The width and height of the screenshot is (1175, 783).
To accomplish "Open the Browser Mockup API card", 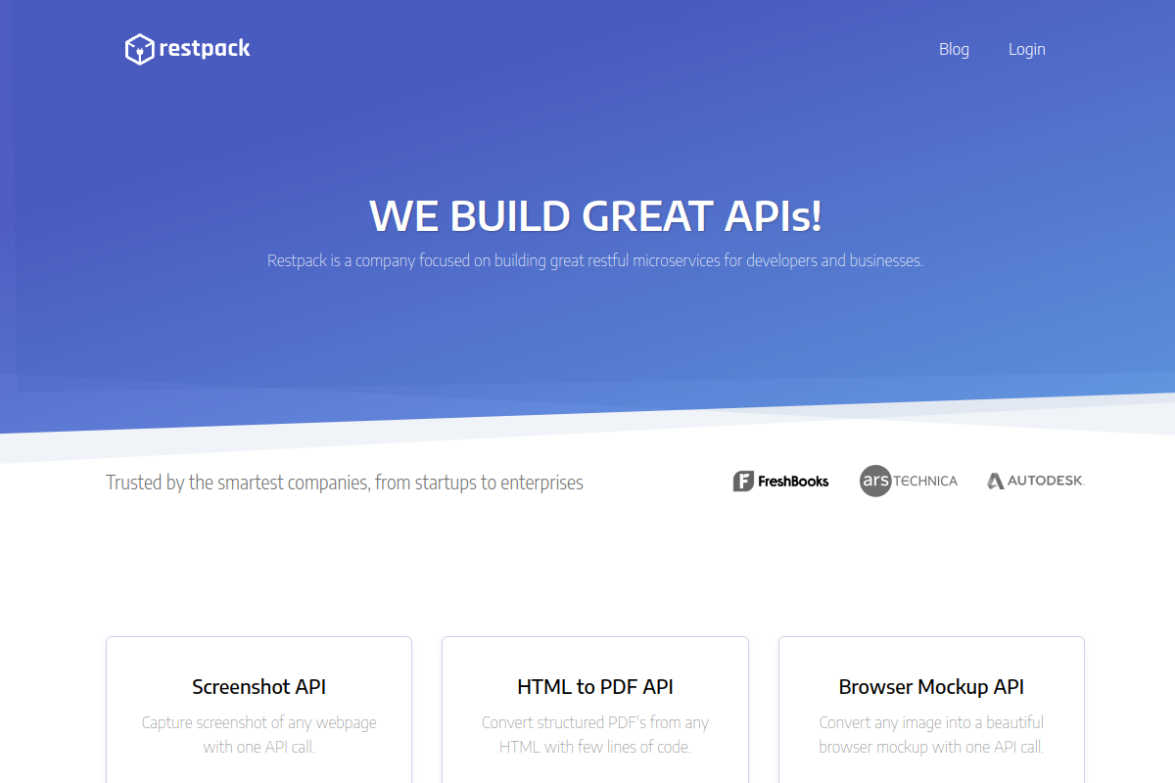I will (x=931, y=710).
